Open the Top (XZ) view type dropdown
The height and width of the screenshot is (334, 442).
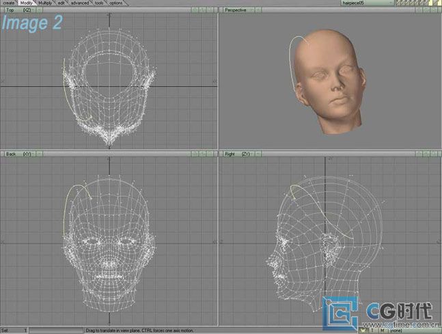point(19,10)
